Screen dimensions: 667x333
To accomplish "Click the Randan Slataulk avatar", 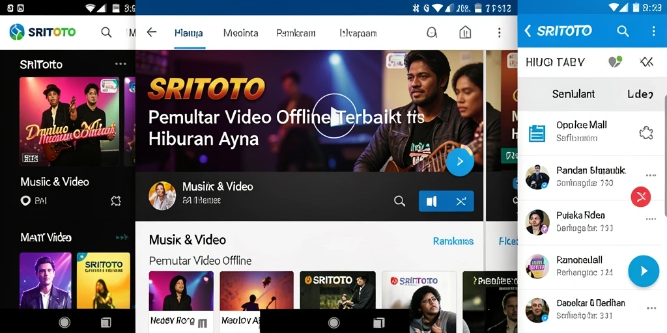I will (x=537, y=177).
